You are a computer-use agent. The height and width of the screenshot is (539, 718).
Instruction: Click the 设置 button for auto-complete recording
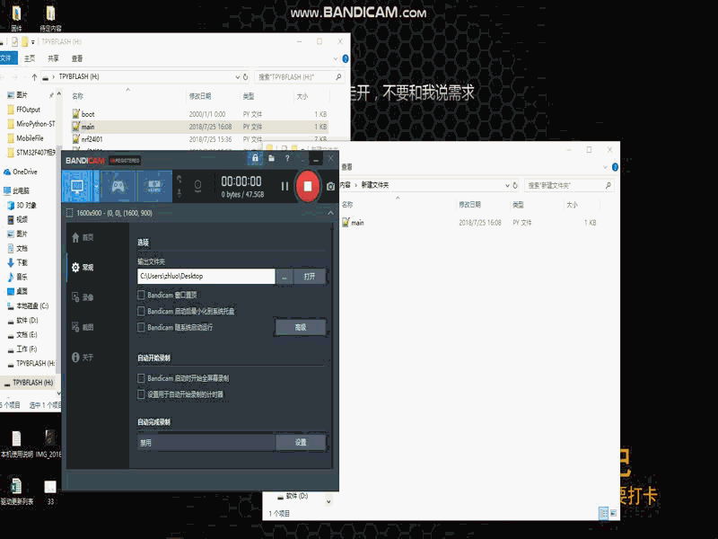(x=301, y=442)
